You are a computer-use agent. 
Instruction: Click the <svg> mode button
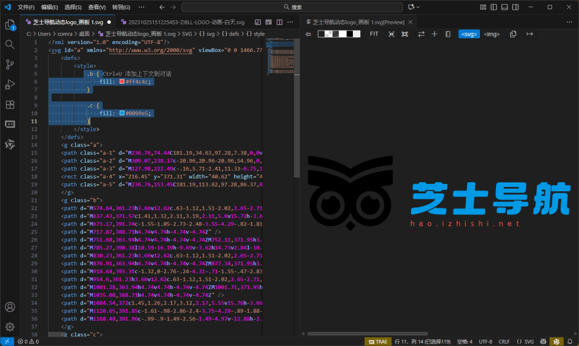[x=469, y=34]
